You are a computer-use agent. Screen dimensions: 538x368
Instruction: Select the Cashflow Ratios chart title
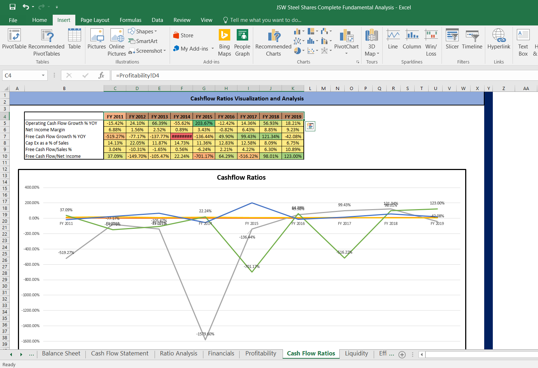tap(241, 178)
